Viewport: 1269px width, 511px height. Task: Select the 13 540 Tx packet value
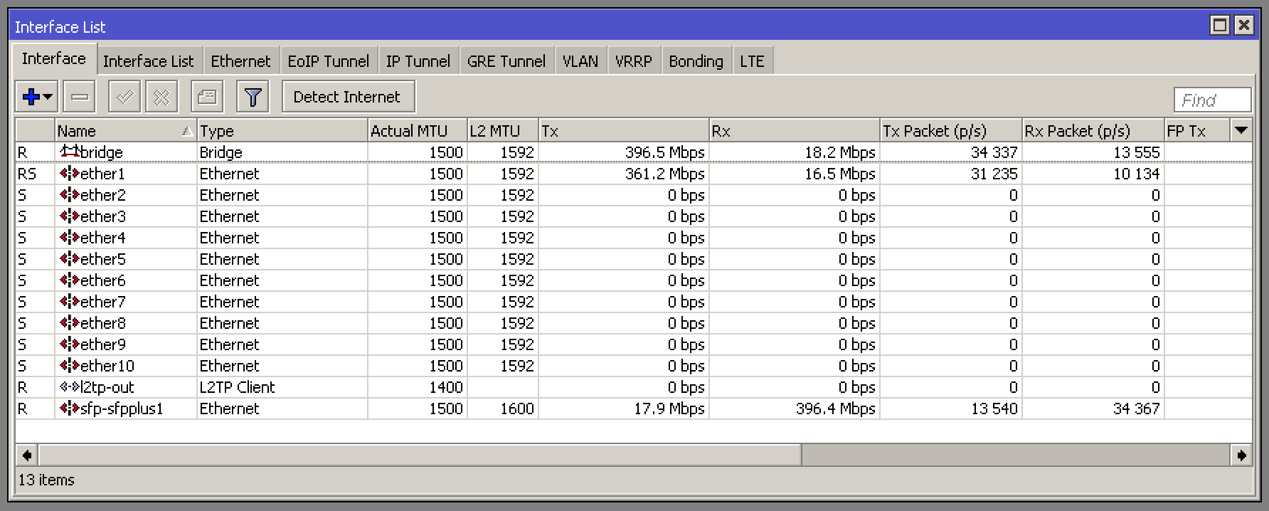[x=994, y=409]
